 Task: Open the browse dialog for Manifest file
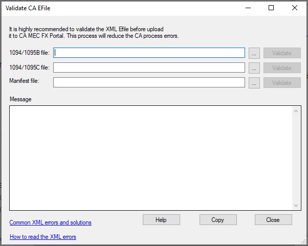255,82
